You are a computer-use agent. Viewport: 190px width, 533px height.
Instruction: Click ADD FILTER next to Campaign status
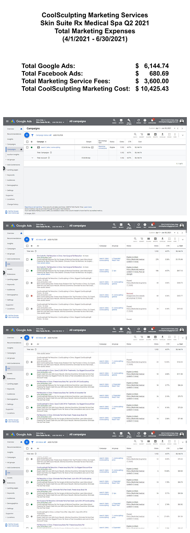(58, 135)
